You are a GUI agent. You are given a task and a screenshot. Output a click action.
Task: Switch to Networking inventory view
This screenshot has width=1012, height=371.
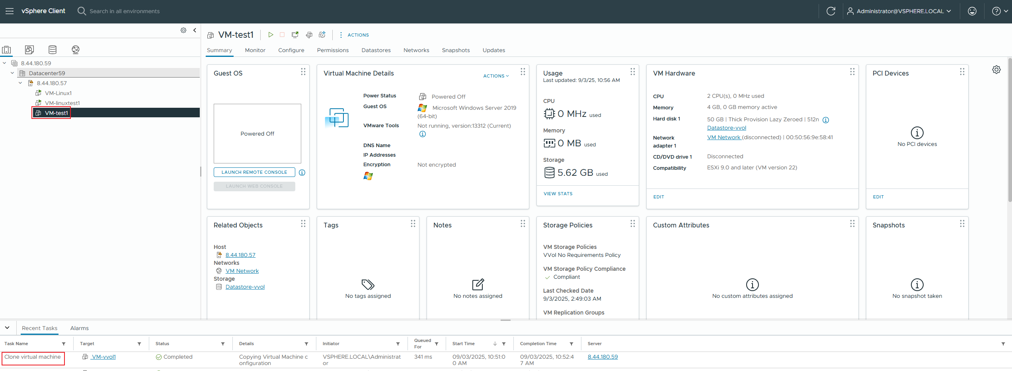(76, 50)
